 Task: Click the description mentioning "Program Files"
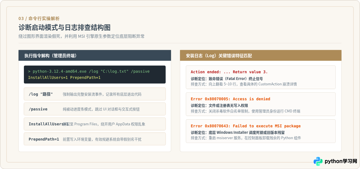click(x=104, y=124)
